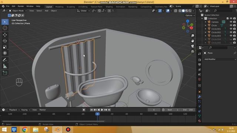Open the Options dropdown in viewport
Screen dimensions: 237x133
(190, 16)
